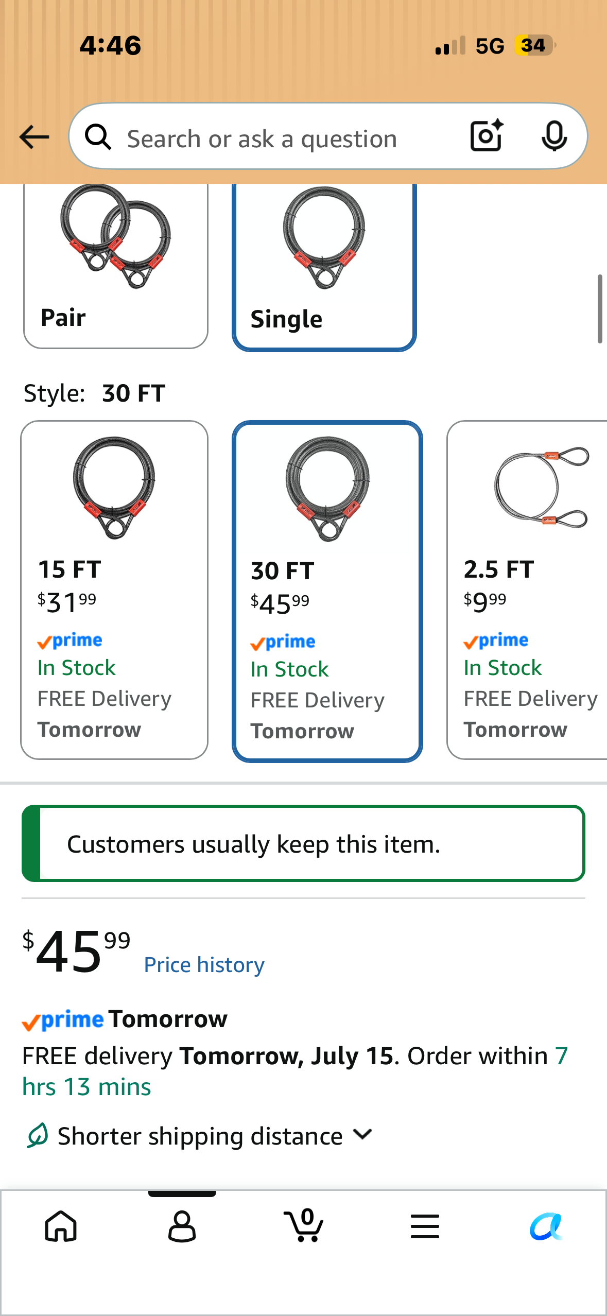Expand Shorter shipping distance details
Screen dimensions: 607x1316
(200, 1135)
